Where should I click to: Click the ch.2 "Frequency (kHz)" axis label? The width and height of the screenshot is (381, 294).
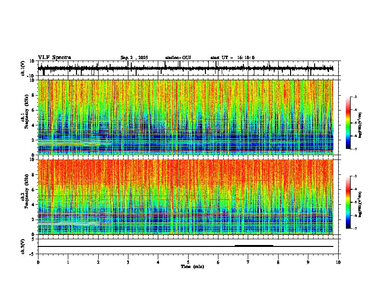(26, 191)
